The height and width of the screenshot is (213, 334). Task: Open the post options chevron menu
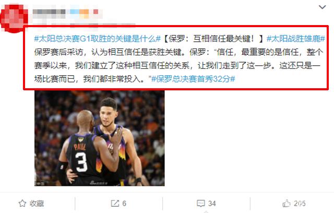(323, 7)
